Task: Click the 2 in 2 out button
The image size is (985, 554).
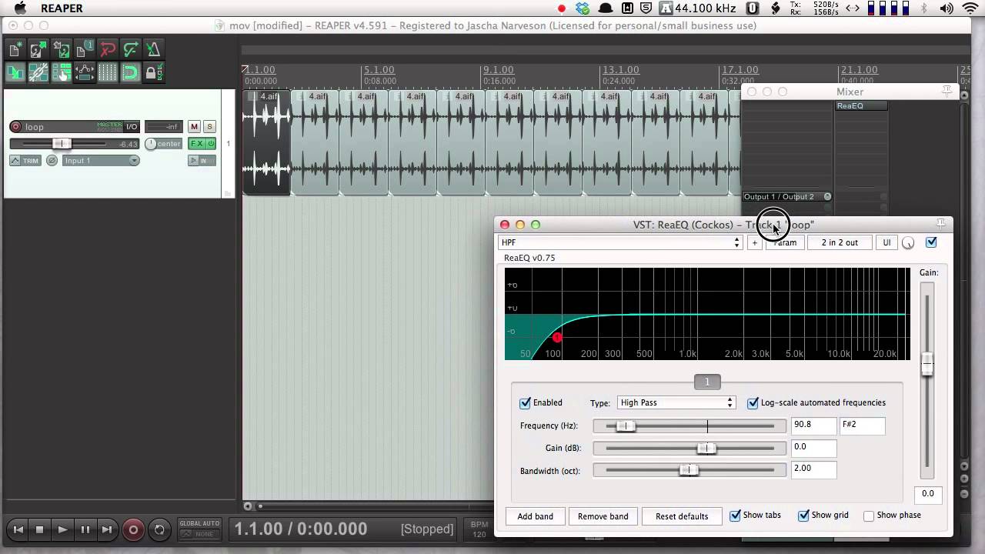Action: coord(840,242)
